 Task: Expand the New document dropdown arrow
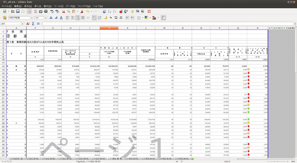point(9,11)
